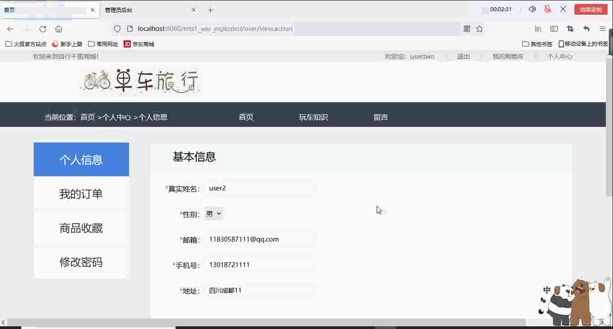The height and width of the screenshot is (329, 613).
Task: Open the QR code icon in address bar
Action: click(x=467, y=29)
